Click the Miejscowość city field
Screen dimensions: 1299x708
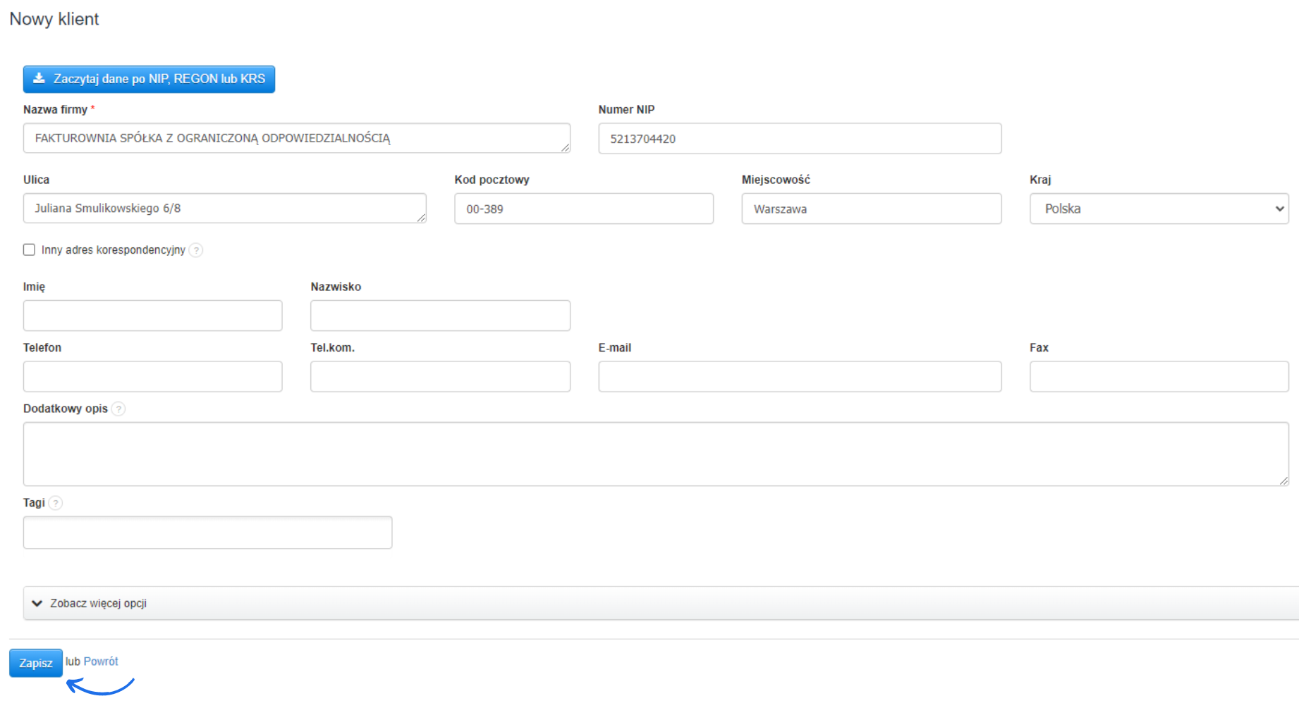tap(871, 209)
